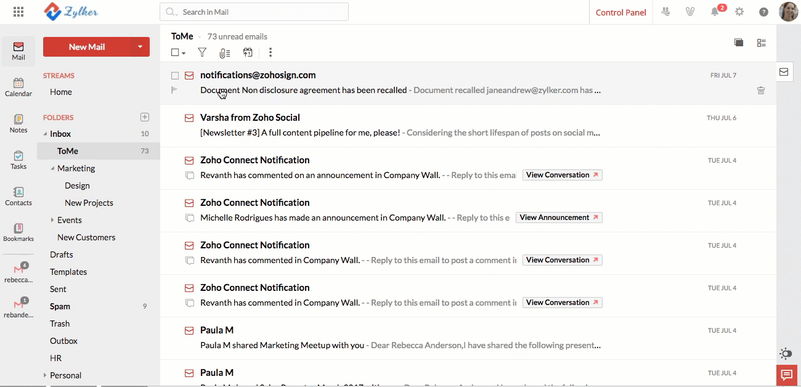This screenshot has height=387, width=801.
Task: Click the filter emails icon
Action: point(201,52)
